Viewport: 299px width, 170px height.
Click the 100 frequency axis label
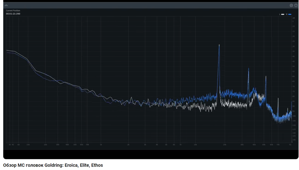click(28, 145)
